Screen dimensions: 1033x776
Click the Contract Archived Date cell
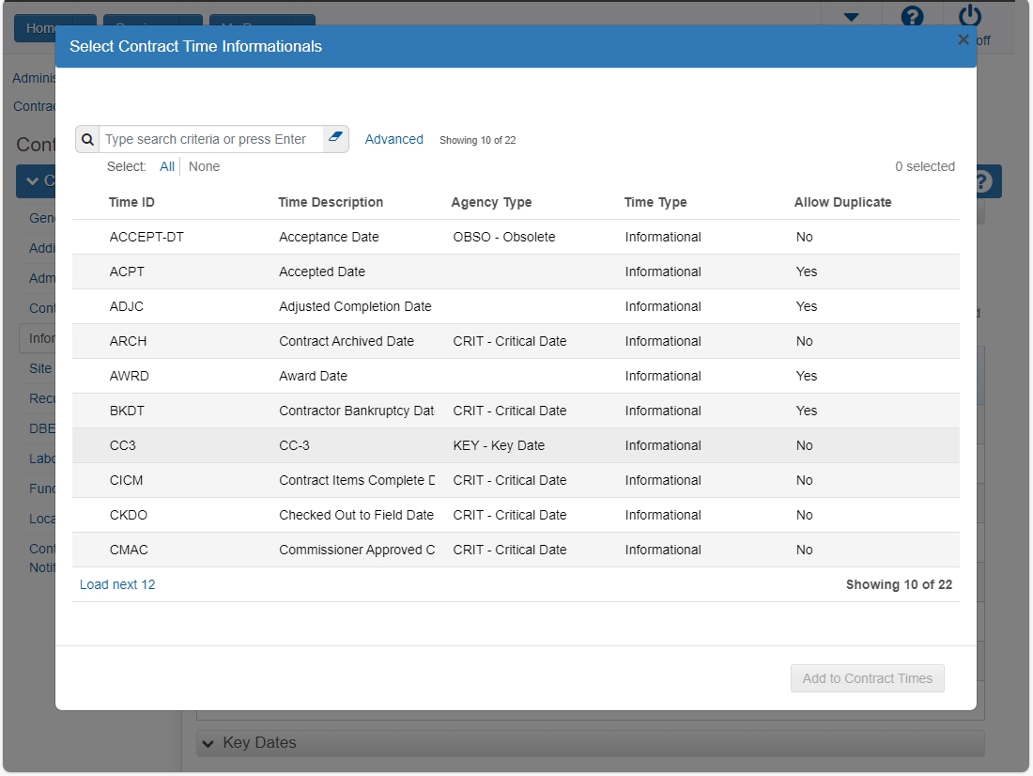tap(347, 342)
